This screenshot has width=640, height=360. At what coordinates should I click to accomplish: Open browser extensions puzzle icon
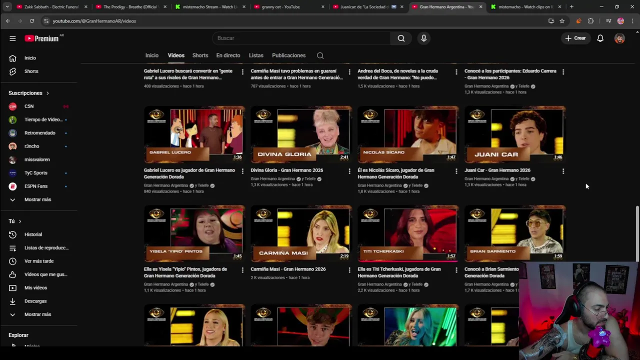591,21
